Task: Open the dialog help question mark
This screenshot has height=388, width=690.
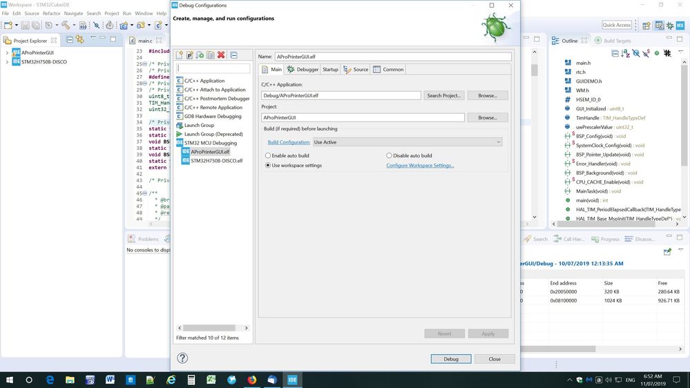Action: click(182, 358)
